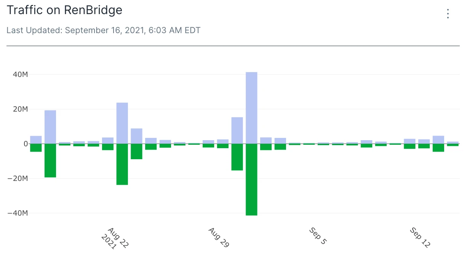
Task: Open the three-dot chart options menu
Action: tap(448, 14)
